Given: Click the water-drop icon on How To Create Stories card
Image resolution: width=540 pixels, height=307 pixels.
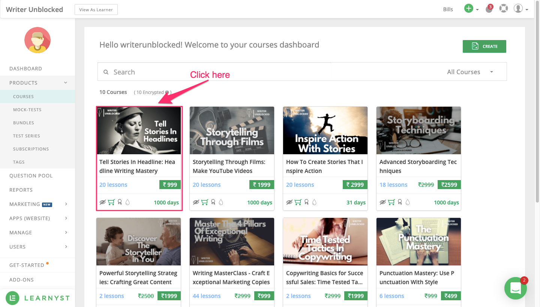Looking at the screenshot, I should tap(314, 202).
